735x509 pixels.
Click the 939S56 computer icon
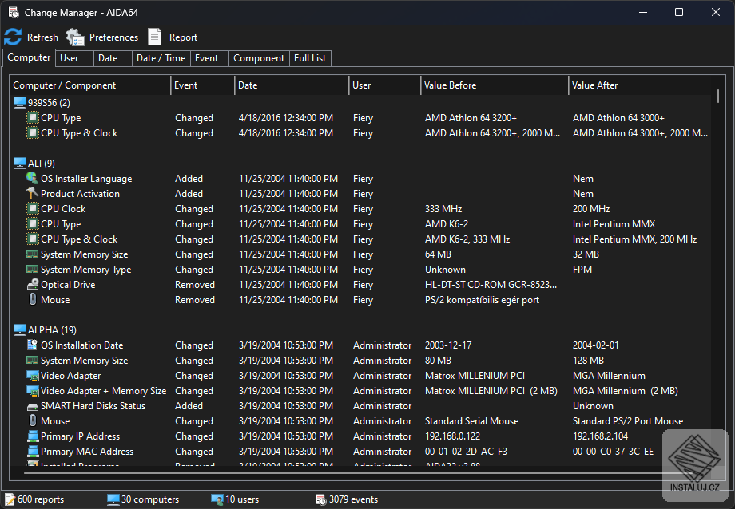[x=20, y=103]
